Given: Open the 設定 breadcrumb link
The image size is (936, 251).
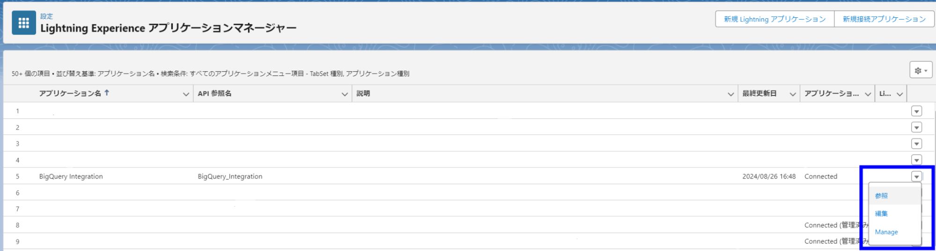Looking at the screenshot, I should 46,16.
